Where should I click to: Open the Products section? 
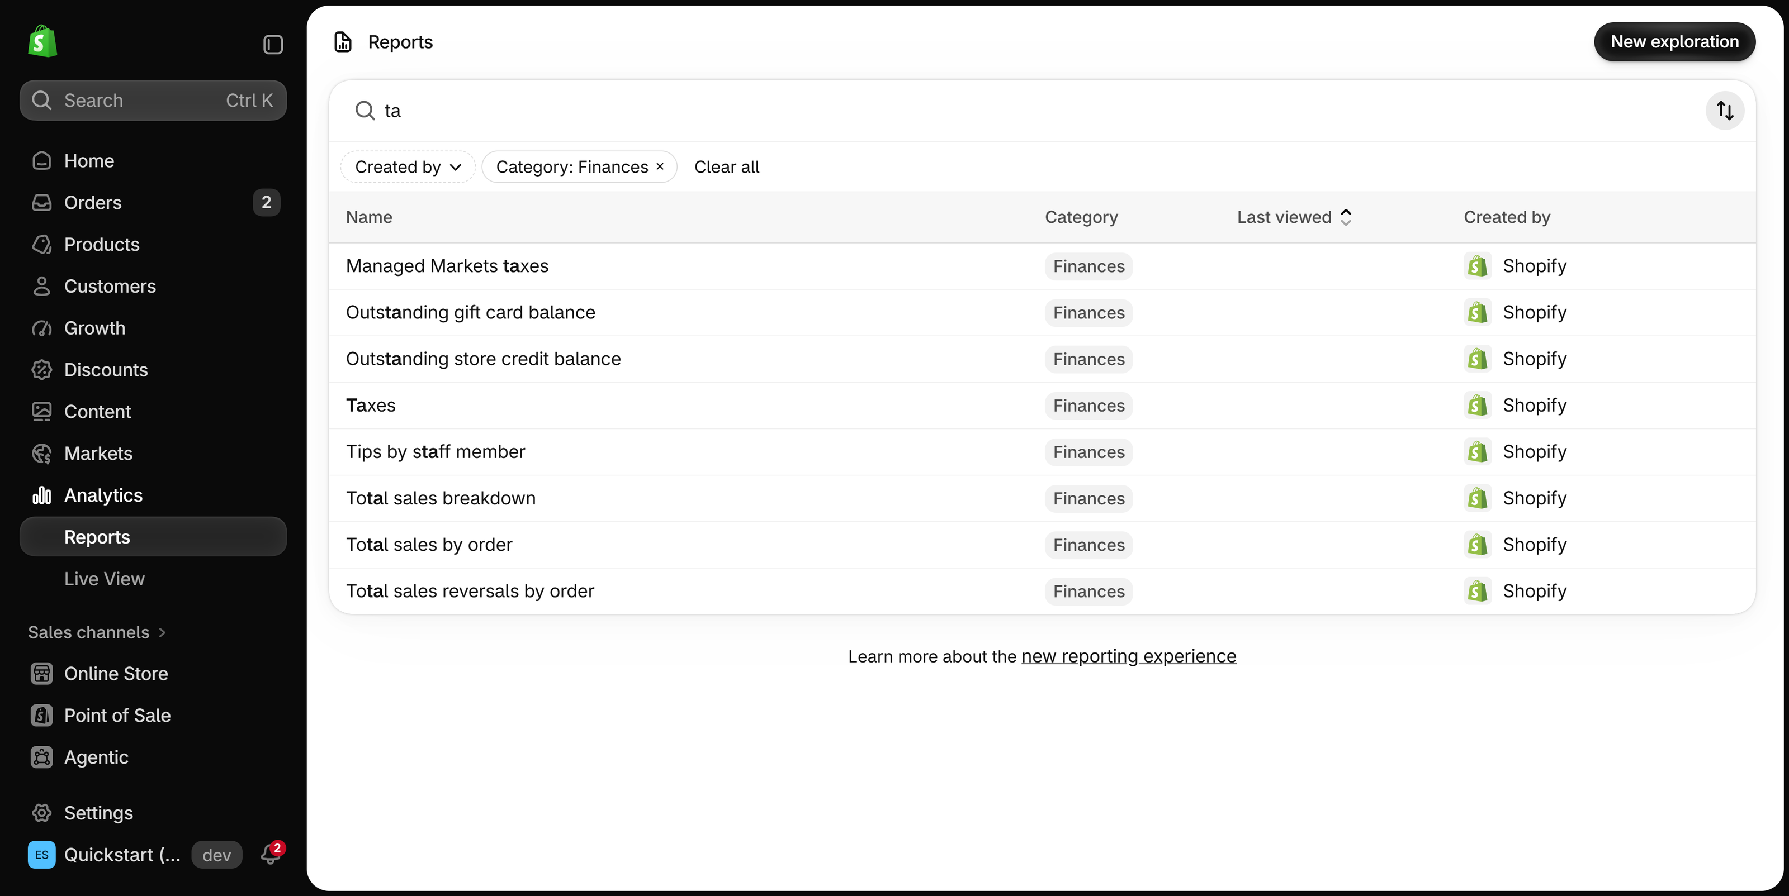pos(153,244)
